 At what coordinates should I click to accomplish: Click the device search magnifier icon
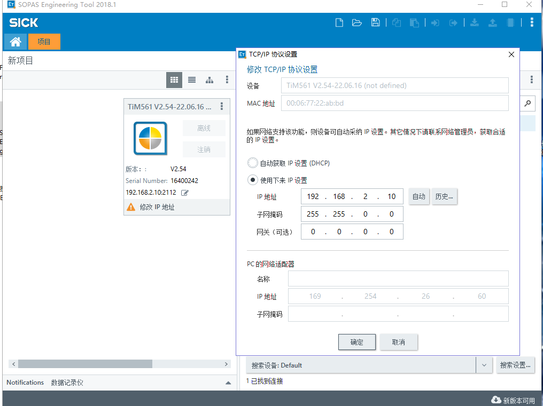coord(528,103)
